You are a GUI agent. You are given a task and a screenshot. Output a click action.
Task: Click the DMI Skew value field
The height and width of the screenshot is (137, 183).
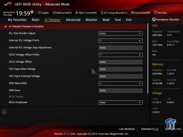click(x=120, y=90)
